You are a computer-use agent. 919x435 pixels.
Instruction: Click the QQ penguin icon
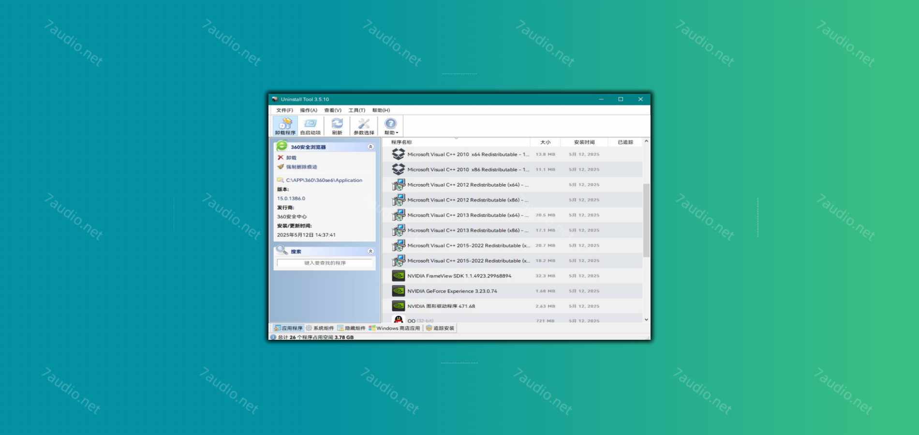399,319
